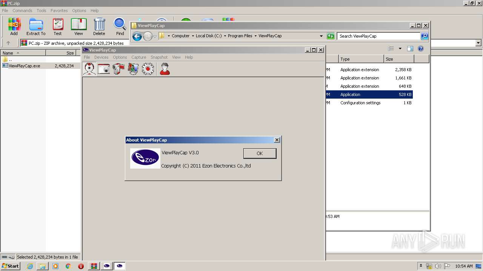This screenshot has height=271, width=483.
Task: Sort Explorer list by Type column
Action: tap(361, 59)
